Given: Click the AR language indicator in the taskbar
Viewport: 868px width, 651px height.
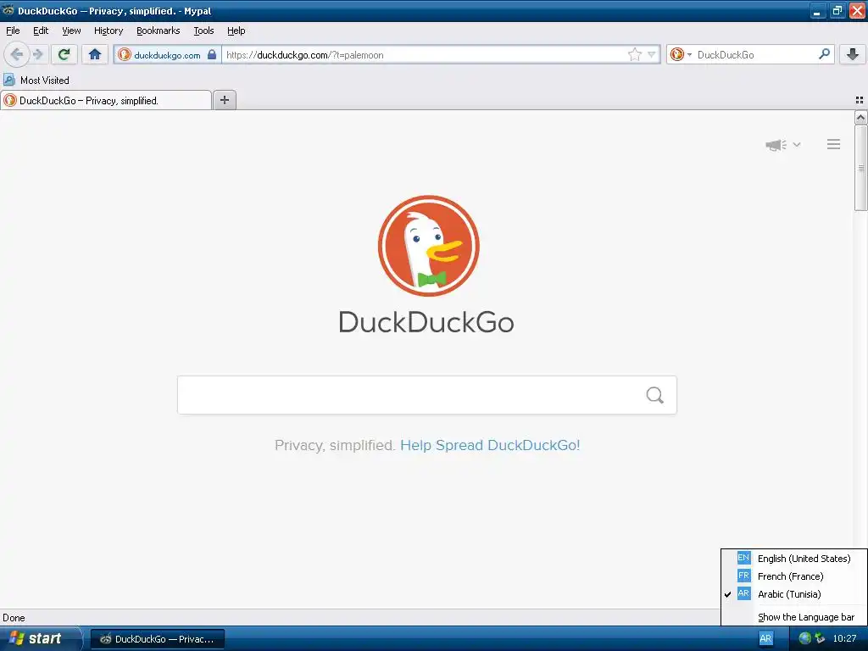Looking at the screenshot, I should [765, 639].
